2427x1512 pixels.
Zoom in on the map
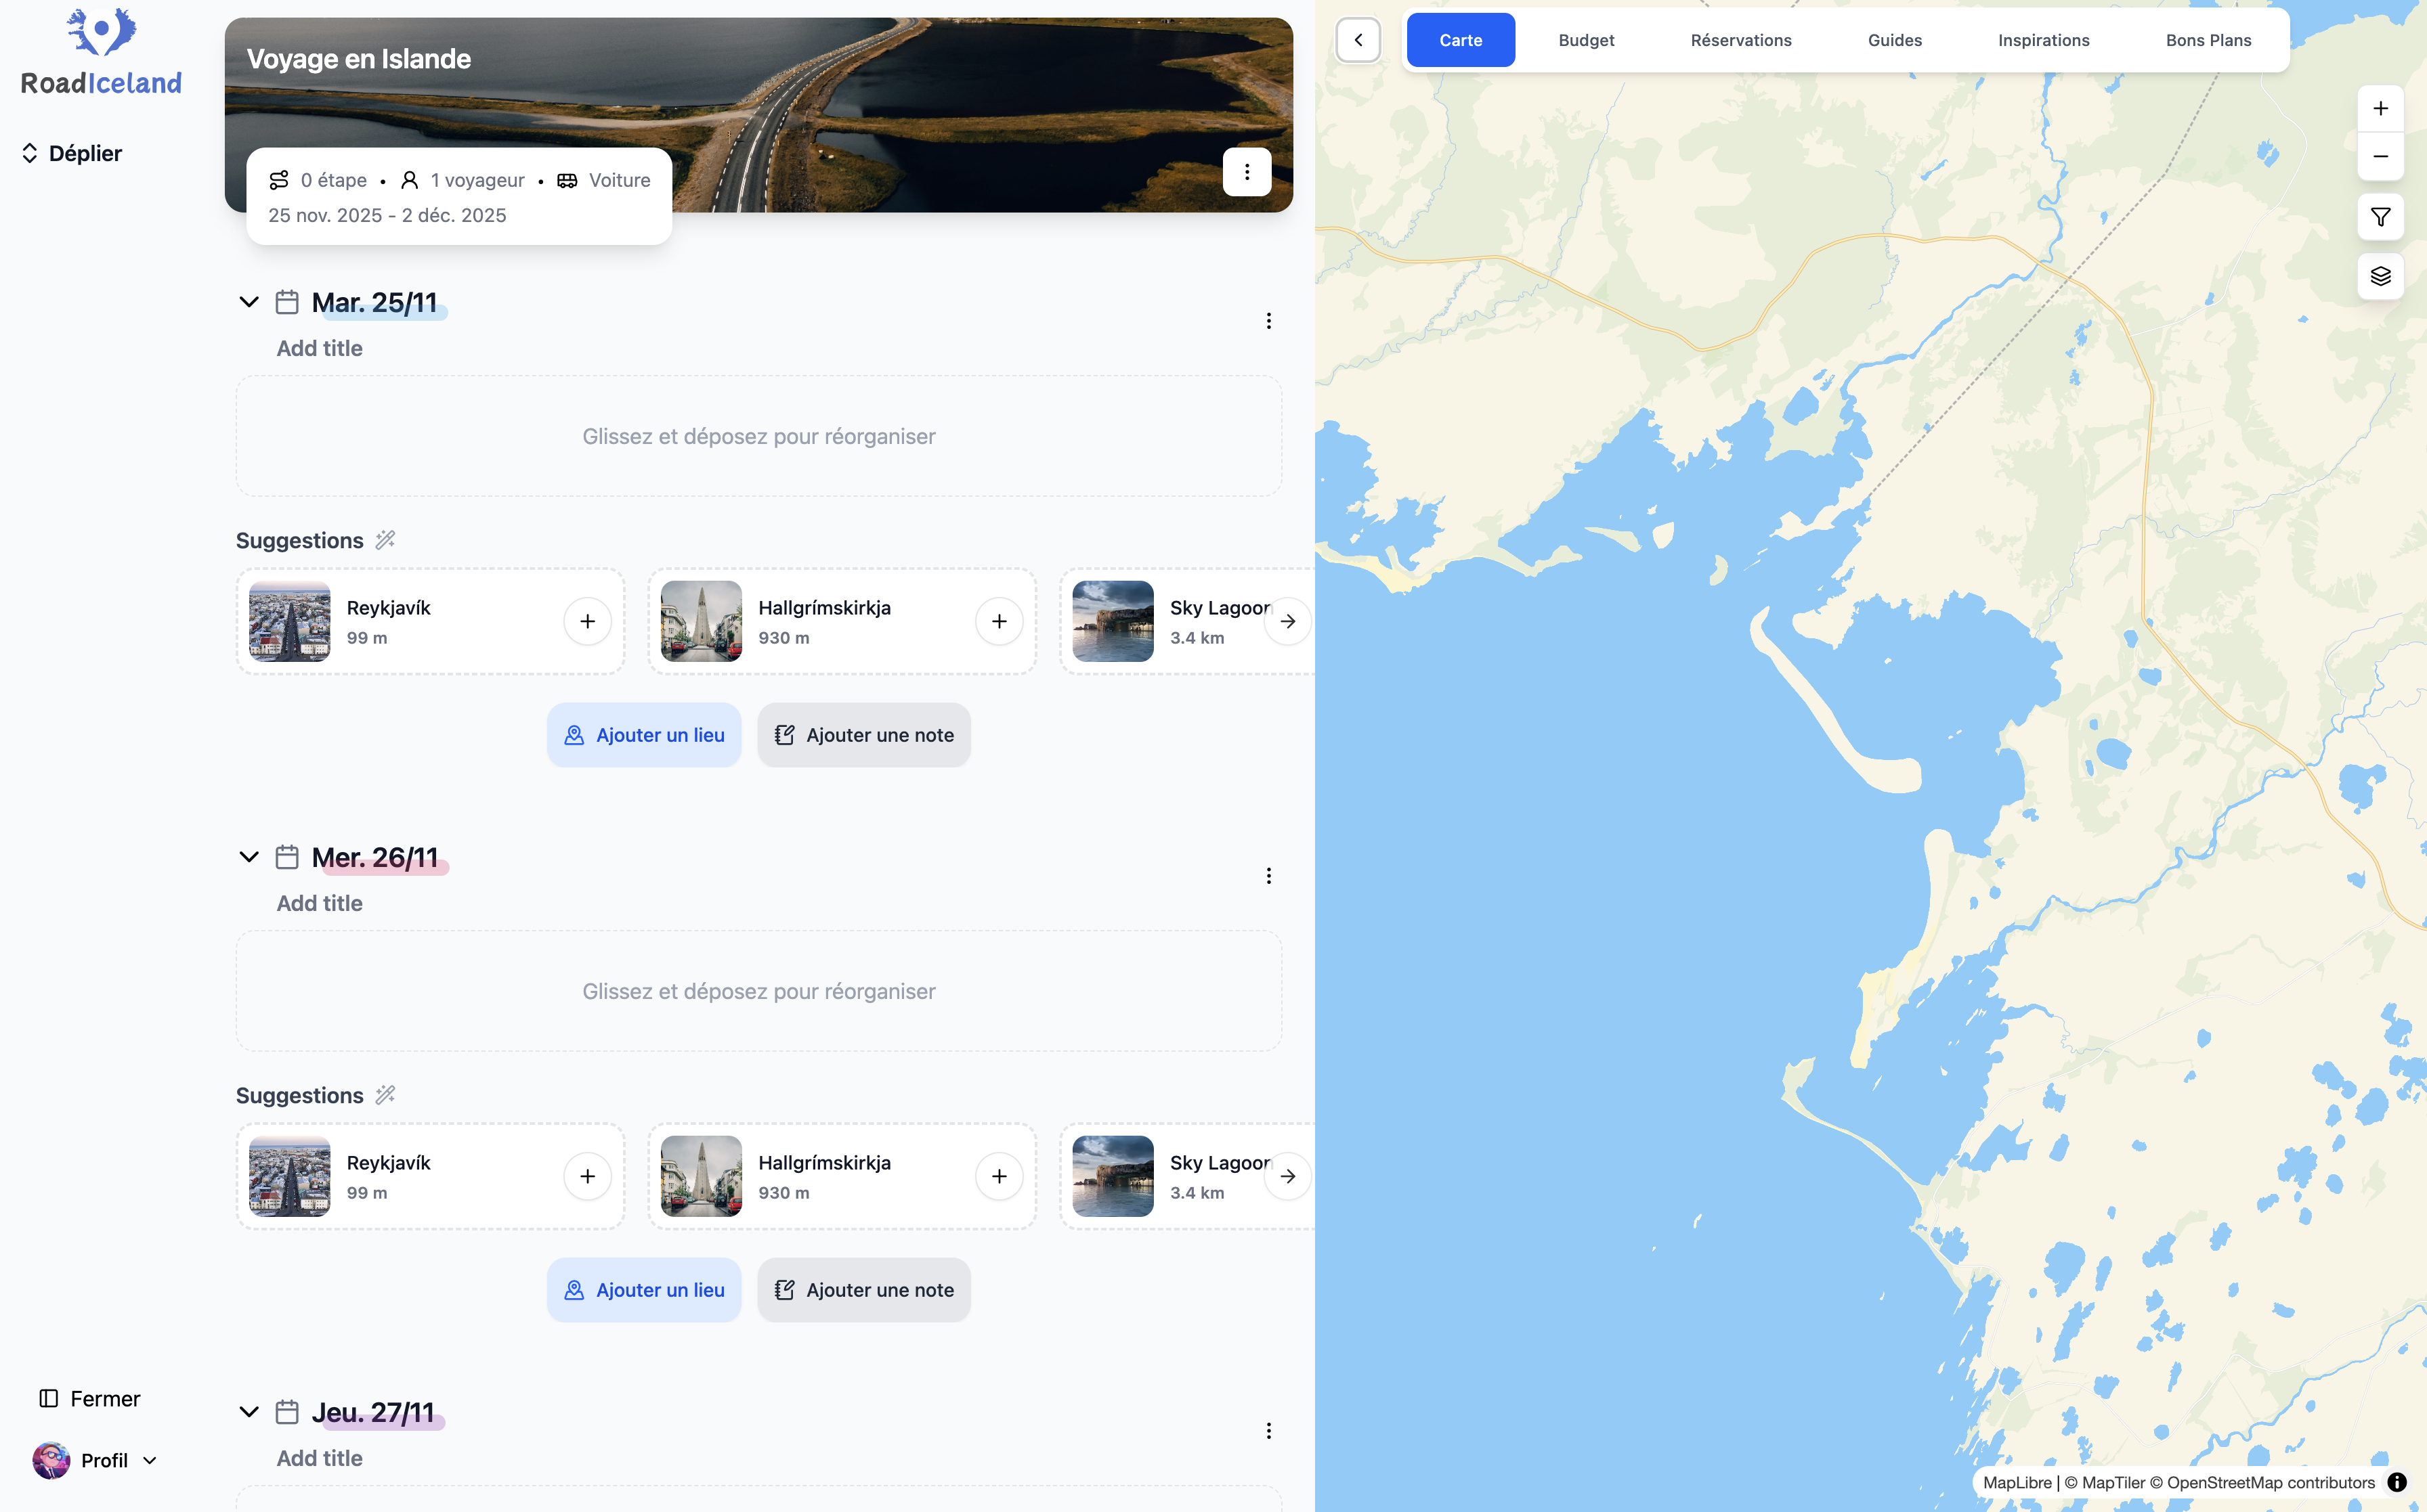coord(2380,108)
